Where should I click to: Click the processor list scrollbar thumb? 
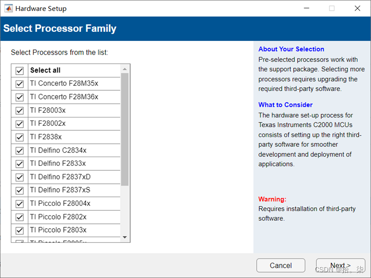pyautogui.click(x=124, y=129)
